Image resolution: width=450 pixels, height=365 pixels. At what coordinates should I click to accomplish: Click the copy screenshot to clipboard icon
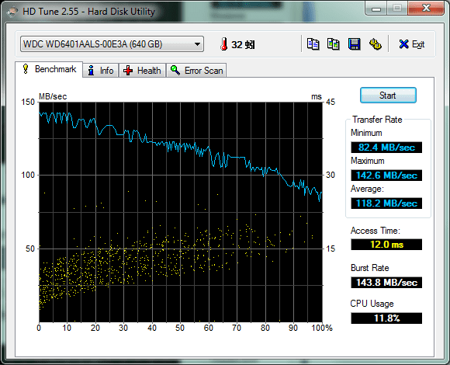(x=333, y=44)
